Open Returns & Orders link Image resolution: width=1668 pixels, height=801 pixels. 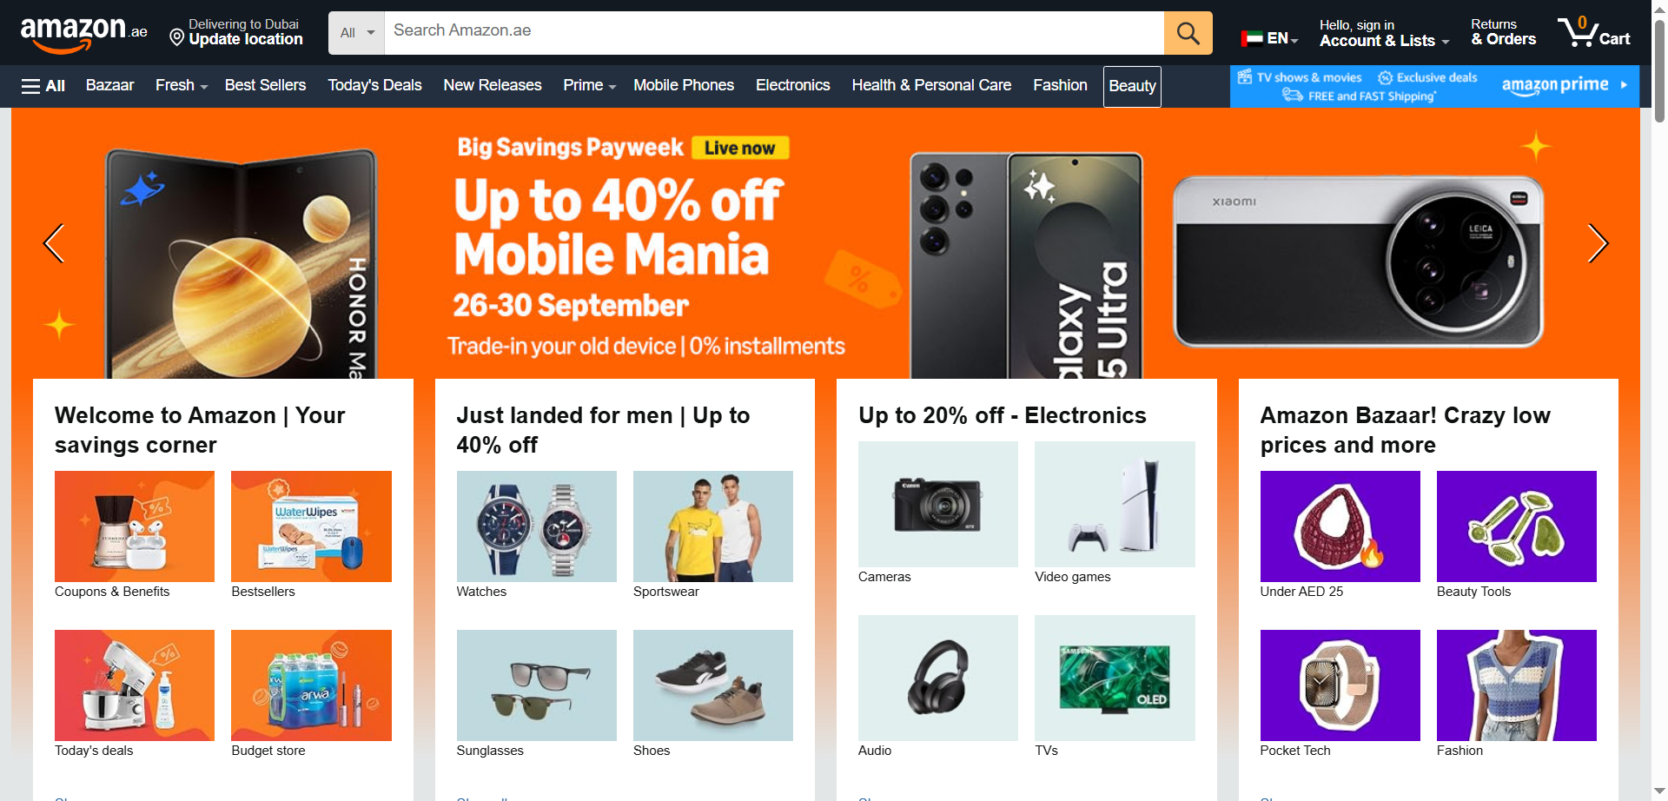click(1503, 33)
